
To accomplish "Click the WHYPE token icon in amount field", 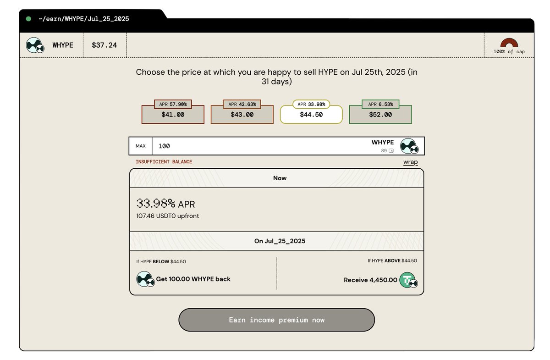I will (x=408, y=146).
